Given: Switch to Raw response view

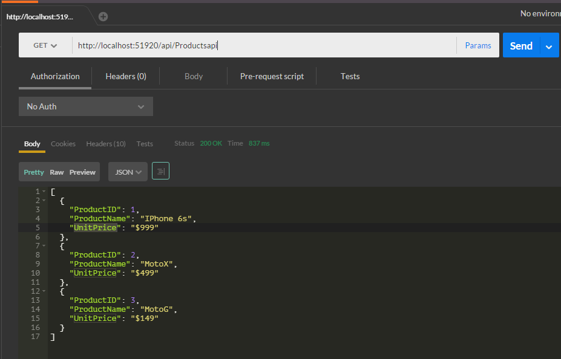Looking at the screenshot, I should (x=57, y=172).
